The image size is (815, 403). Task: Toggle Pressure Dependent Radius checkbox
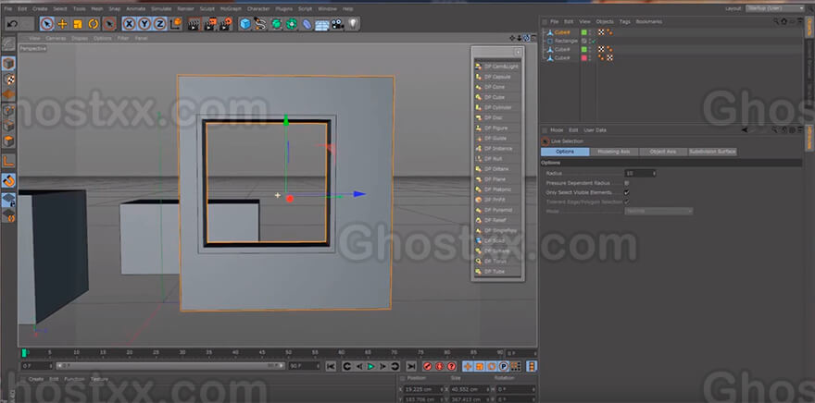tap(626, 183)
